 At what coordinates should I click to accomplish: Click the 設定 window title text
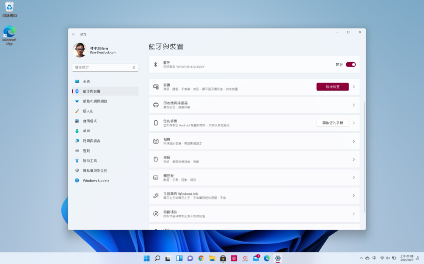(83, 34)
